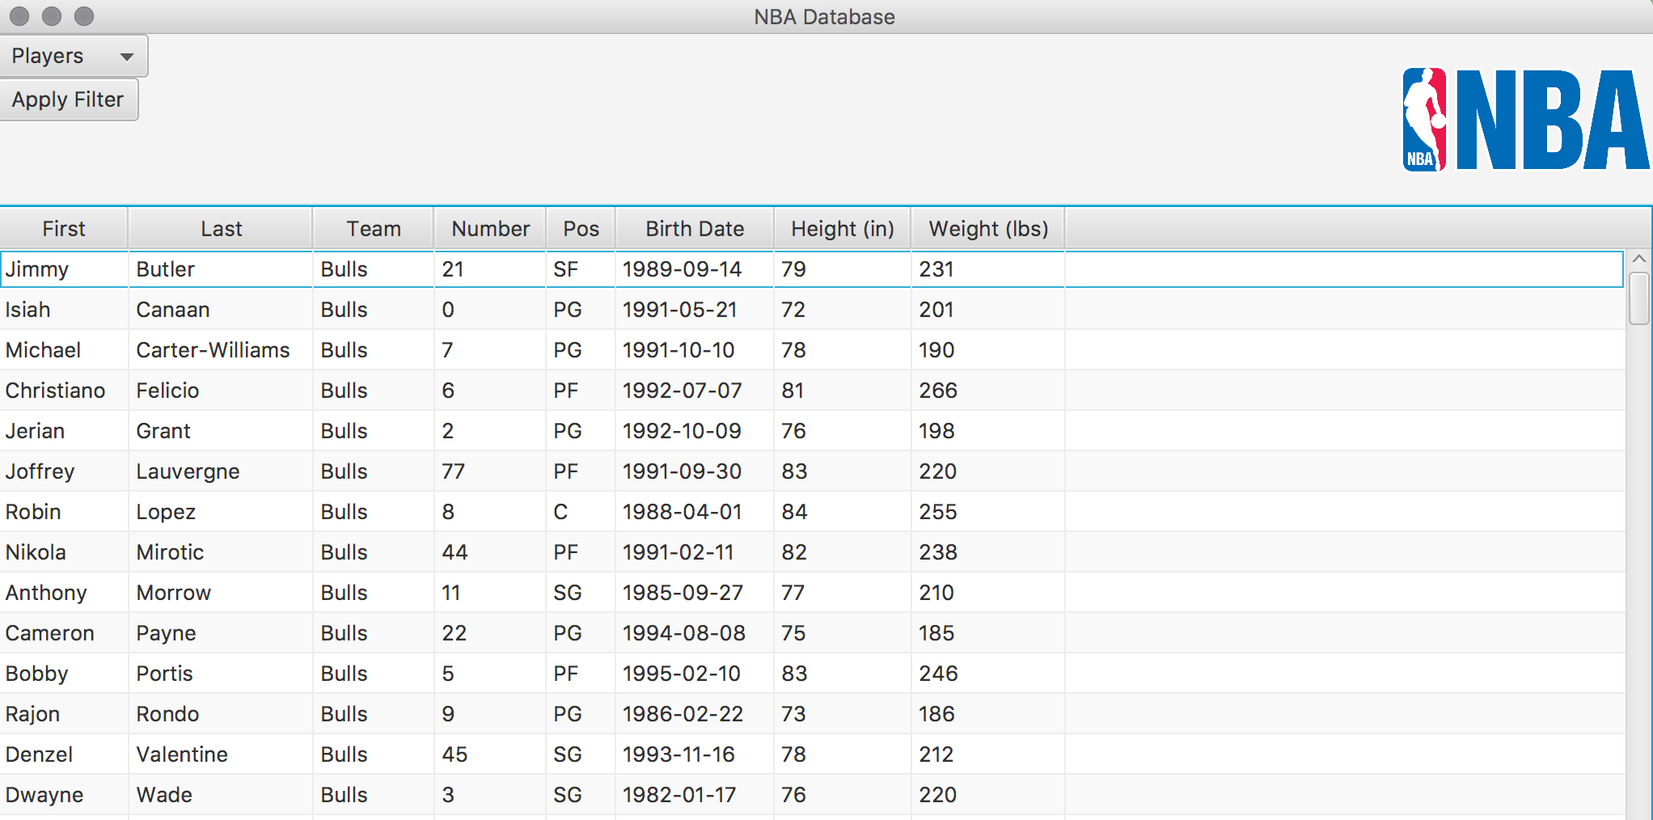Click the Weight (lbs) column header

click(x=987, y=229)
